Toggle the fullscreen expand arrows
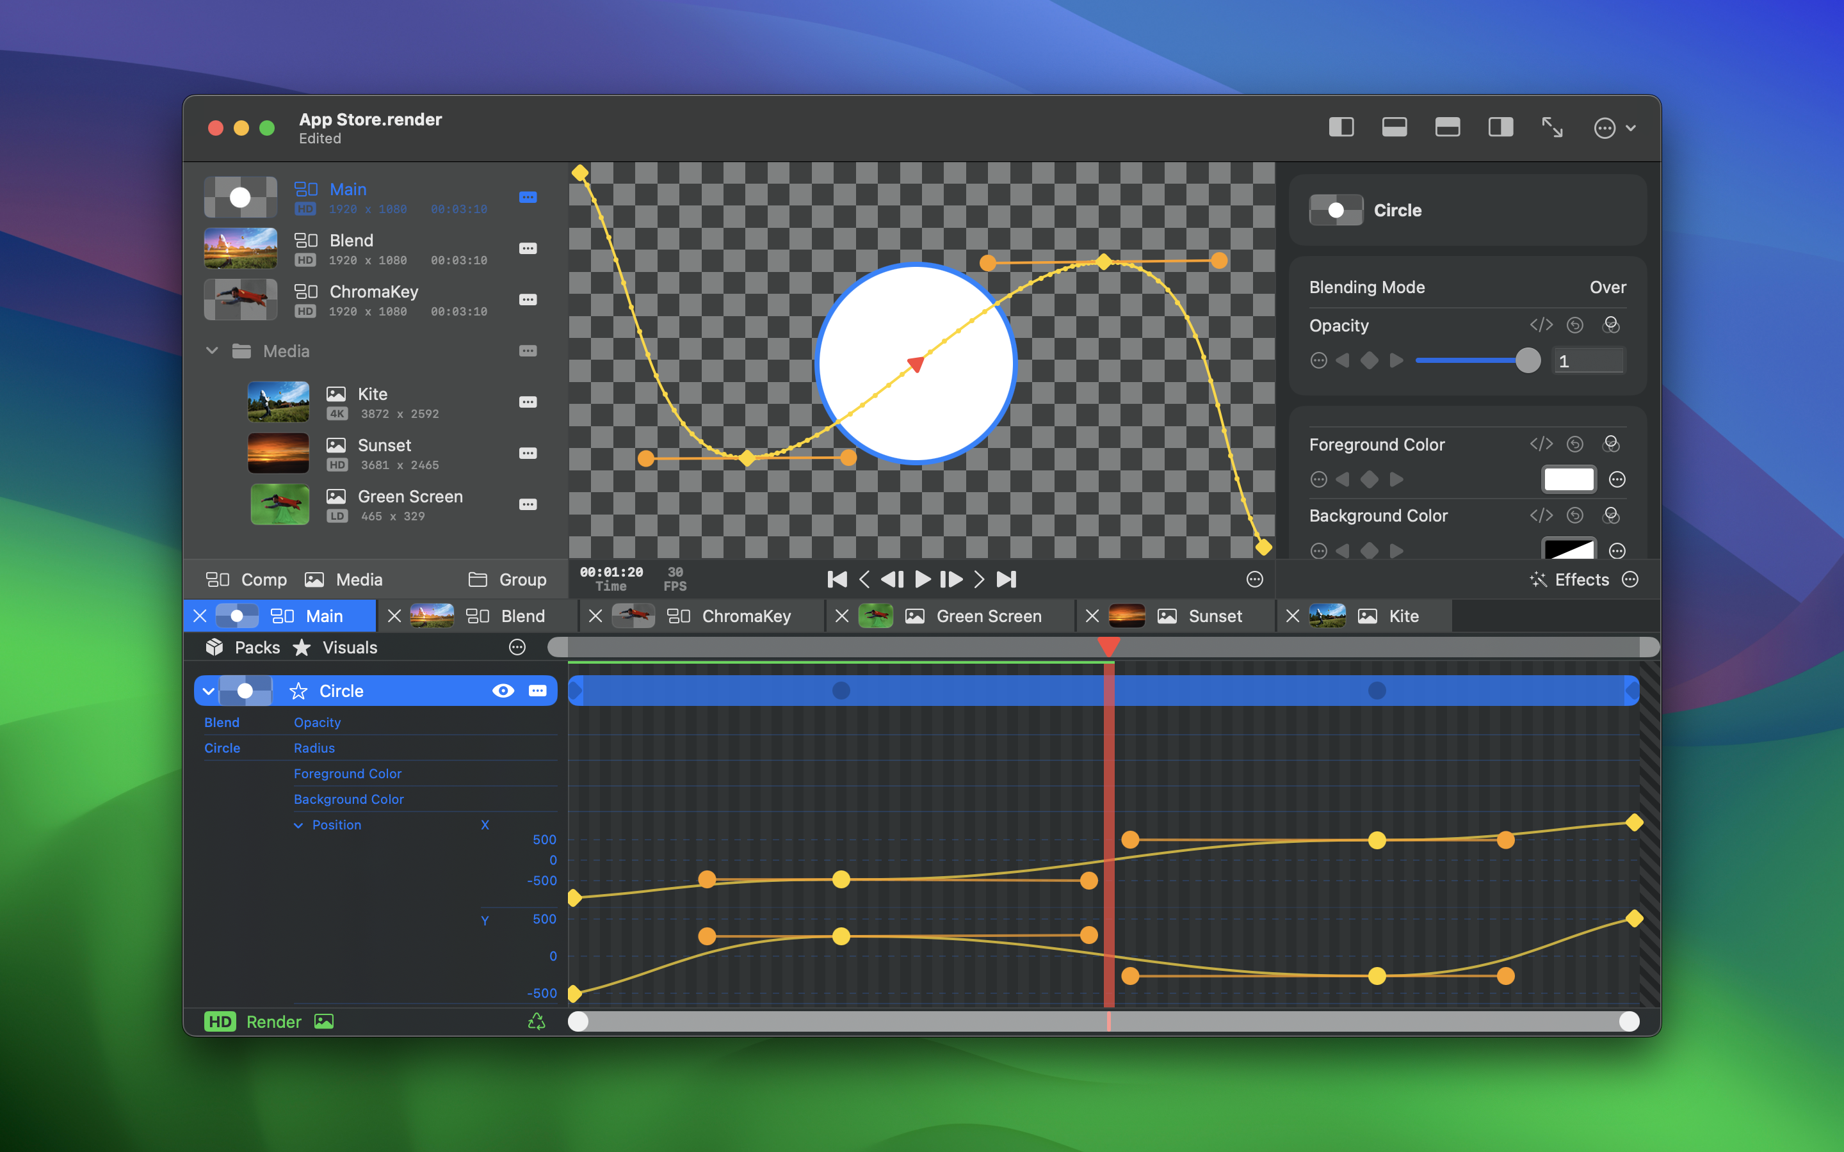 (x=1552, y=127)
